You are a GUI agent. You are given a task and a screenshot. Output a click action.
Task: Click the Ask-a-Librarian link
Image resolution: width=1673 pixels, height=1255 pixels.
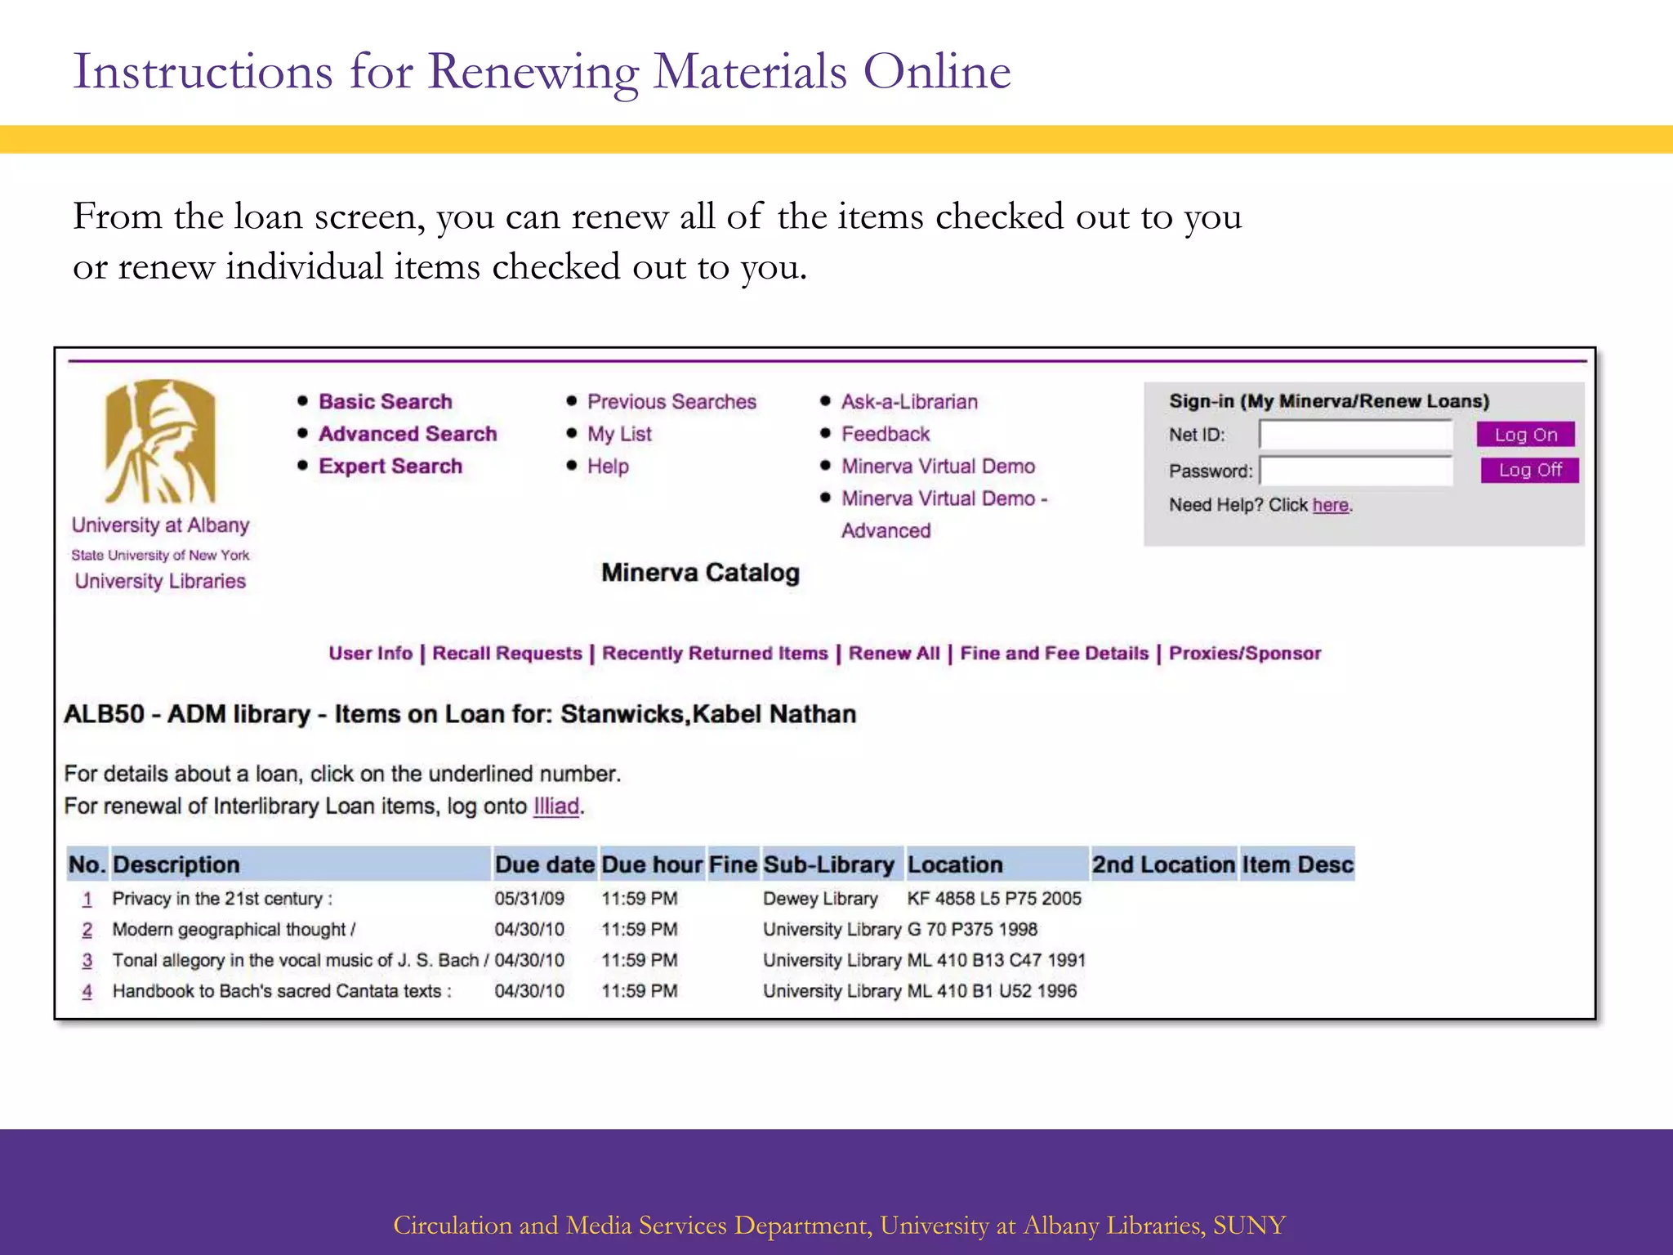tap(908, 401)
